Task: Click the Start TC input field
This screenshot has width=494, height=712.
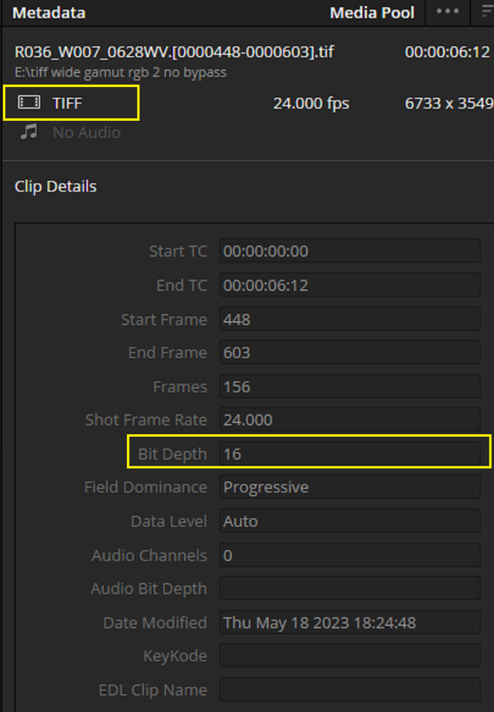Action: (350, 251)
